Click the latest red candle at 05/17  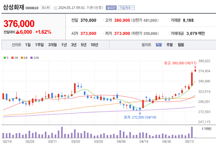click(x=195, y=70)
